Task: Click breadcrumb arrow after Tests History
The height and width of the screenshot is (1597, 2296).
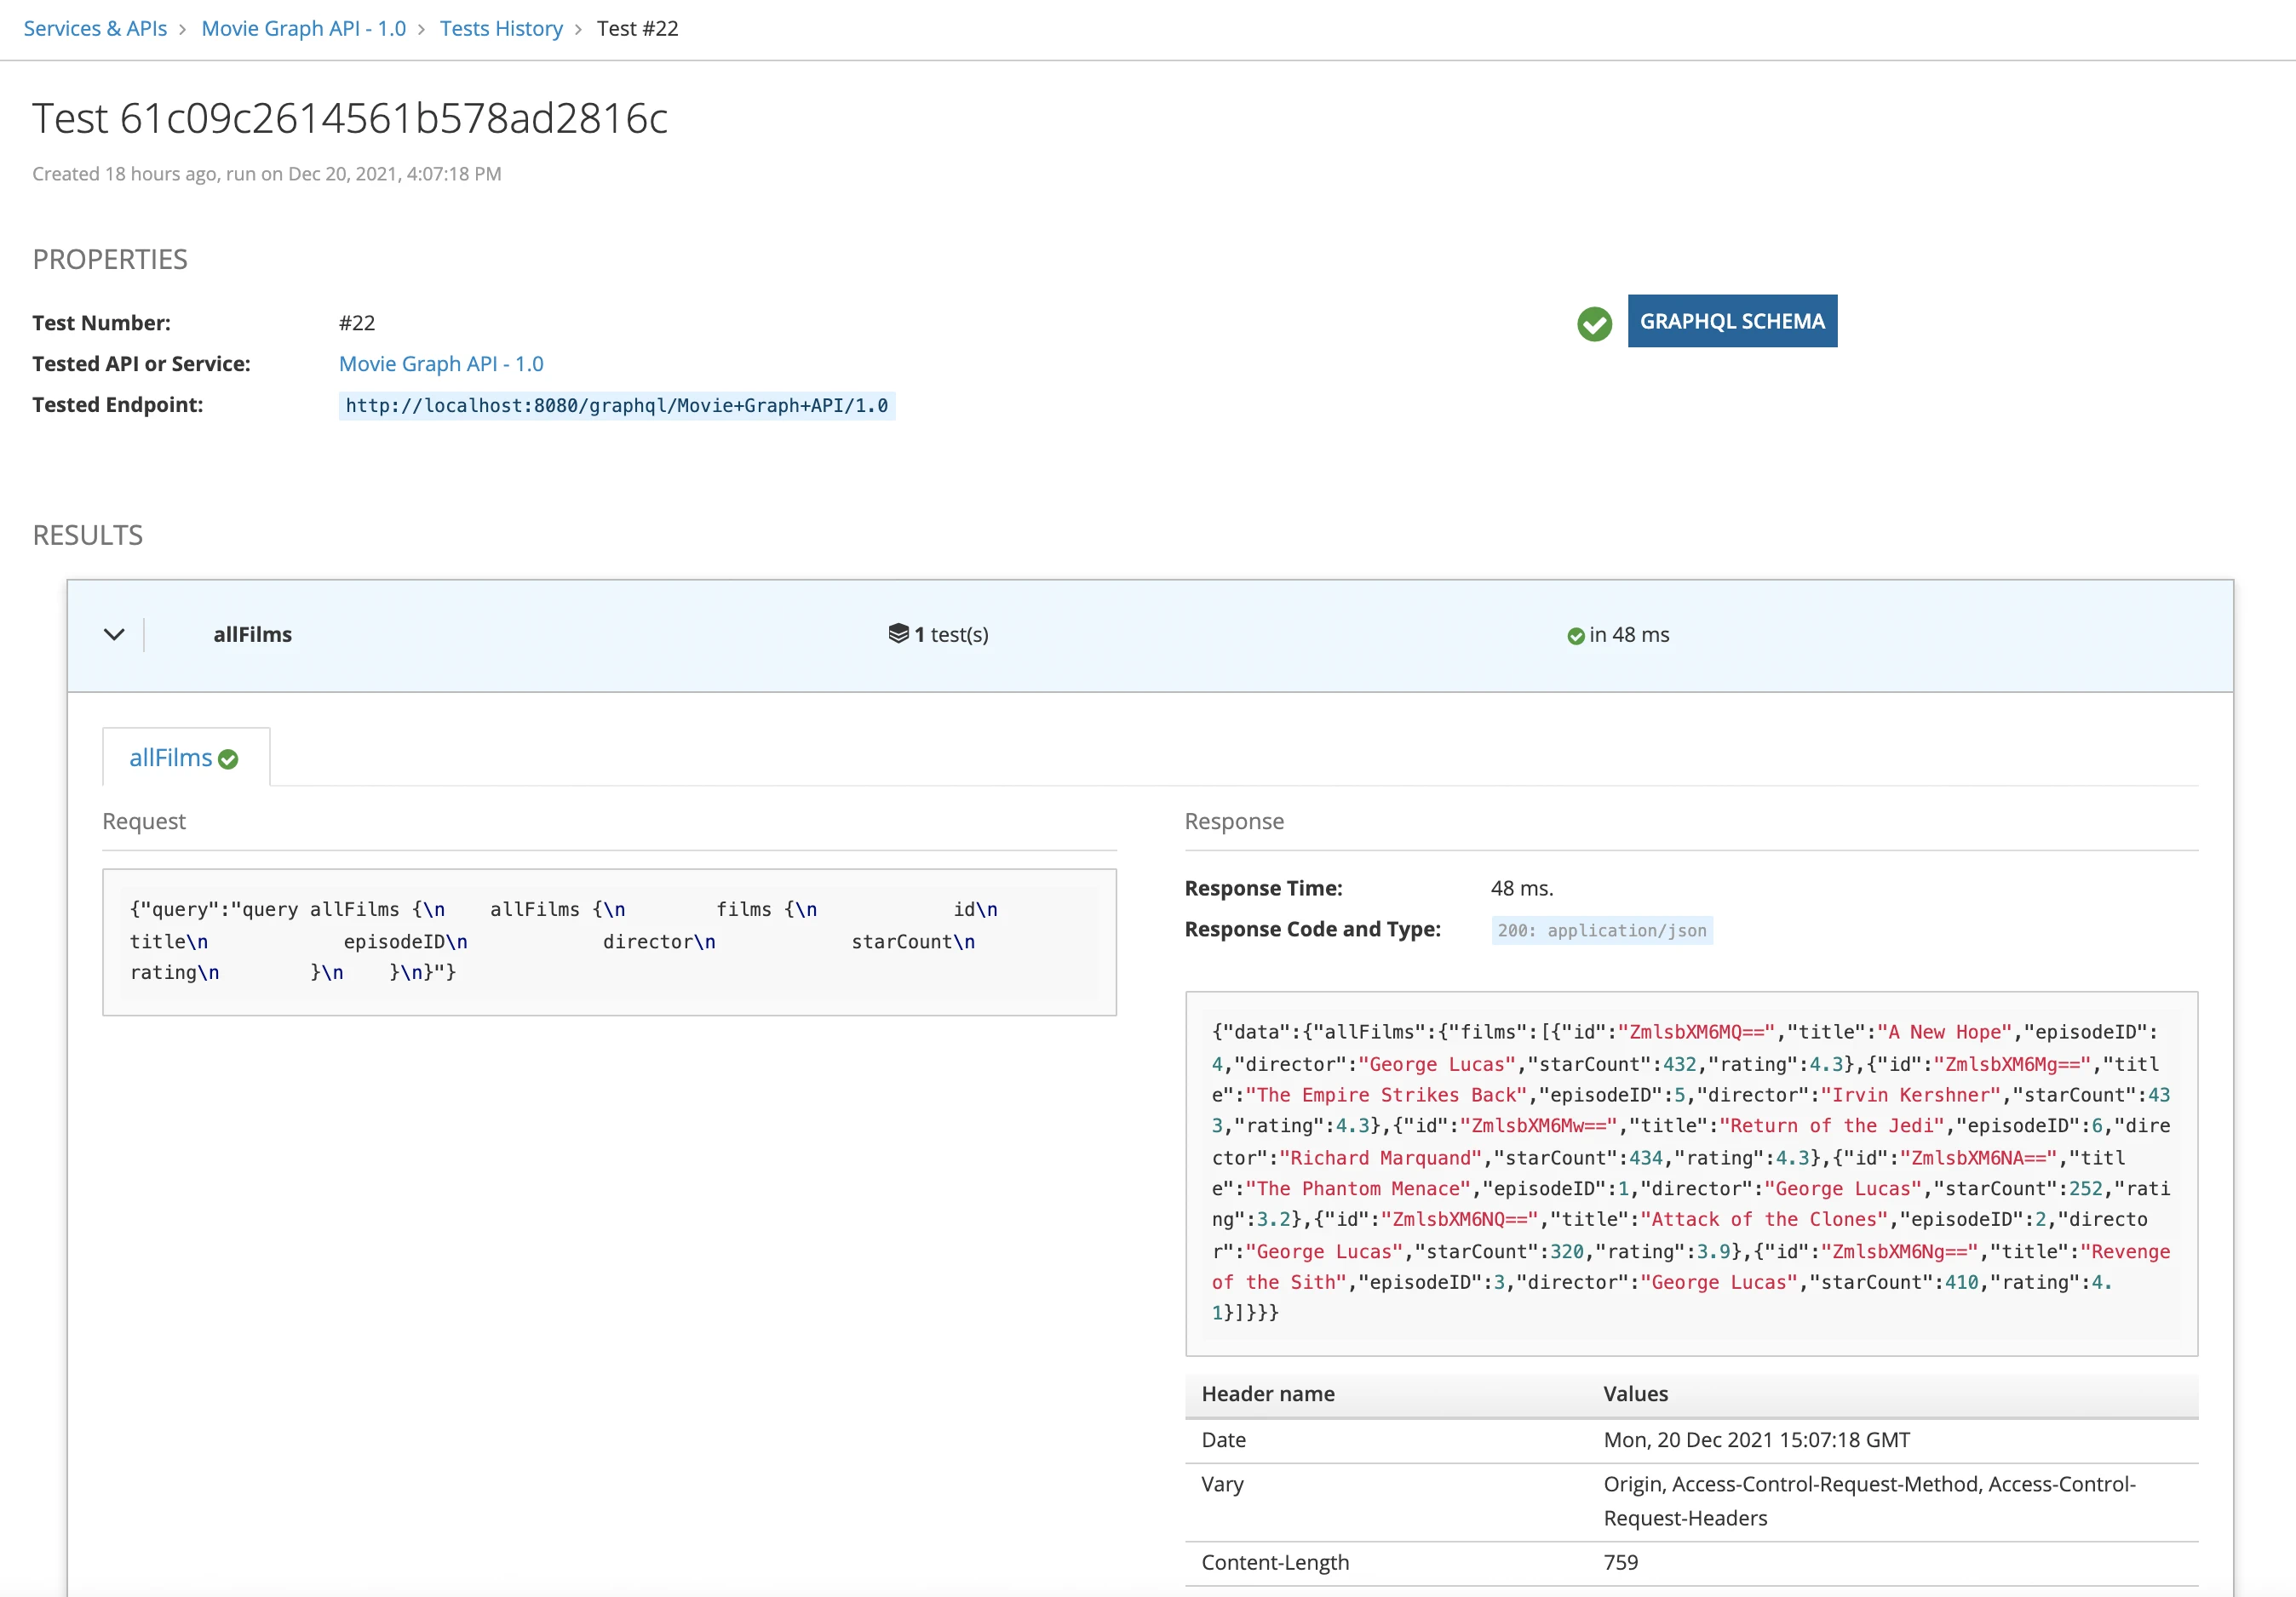Action: (578, 29)
